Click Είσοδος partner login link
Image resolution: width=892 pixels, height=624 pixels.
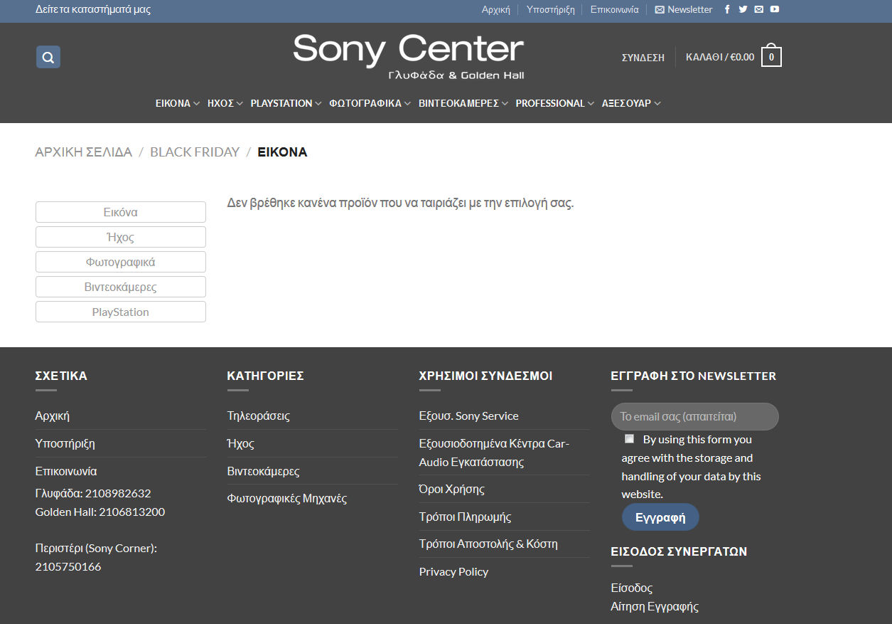pos(632,588)
